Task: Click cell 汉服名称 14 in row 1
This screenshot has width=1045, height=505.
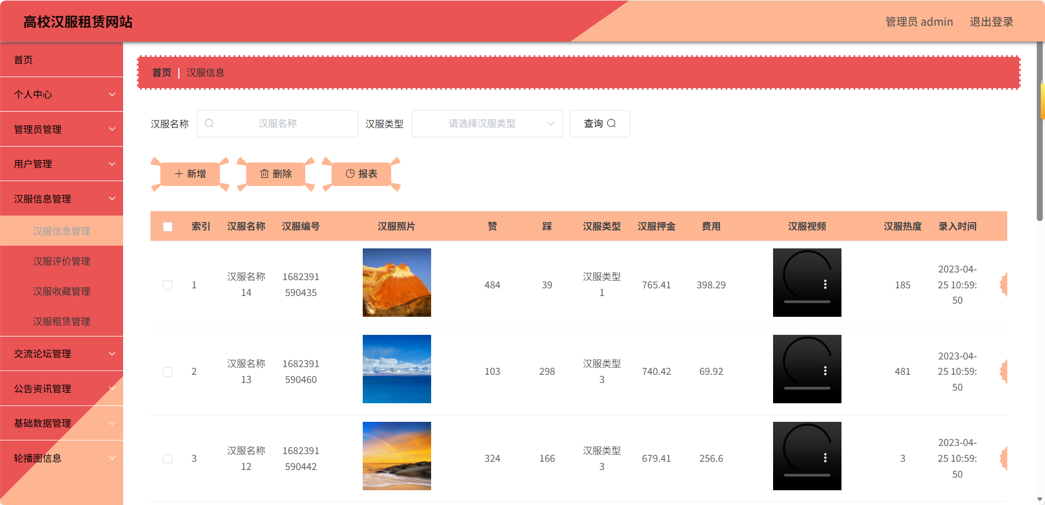Action: 246,285
